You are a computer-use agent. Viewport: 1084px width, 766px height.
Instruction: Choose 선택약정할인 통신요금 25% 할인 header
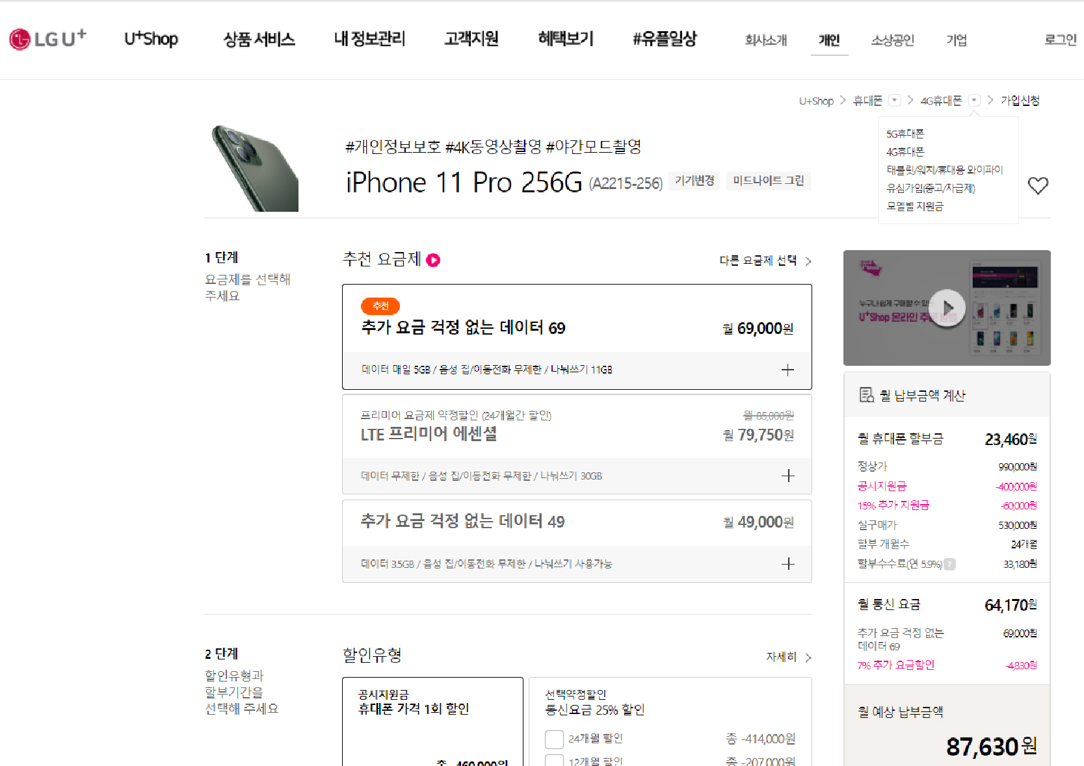(594, 702)
